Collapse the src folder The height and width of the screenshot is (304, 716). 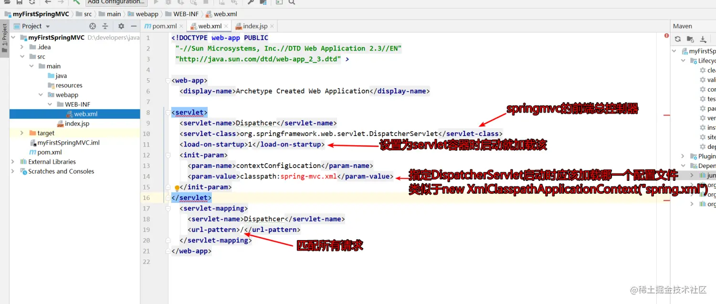click(22, 57)
